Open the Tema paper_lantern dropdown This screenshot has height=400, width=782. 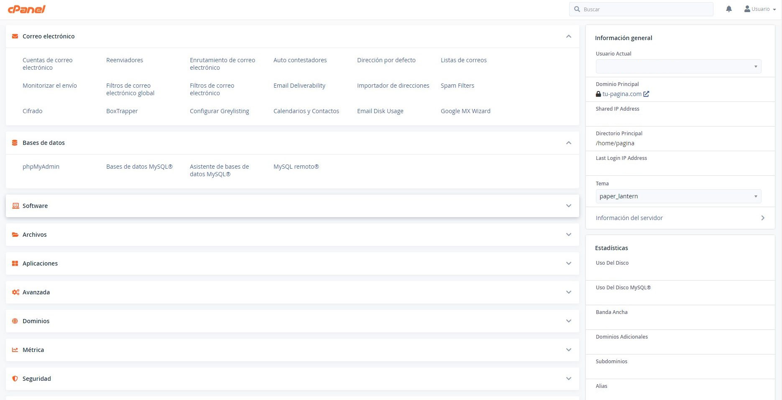(x=678, y=196)
